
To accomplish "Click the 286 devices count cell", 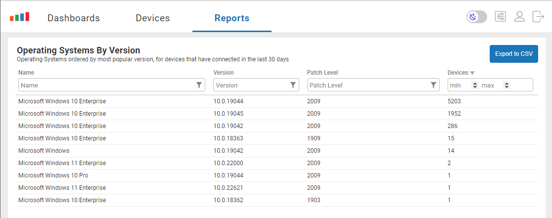I will tap(453, 126).
